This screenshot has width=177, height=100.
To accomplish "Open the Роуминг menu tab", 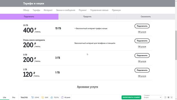I will (x=83, y=10).
